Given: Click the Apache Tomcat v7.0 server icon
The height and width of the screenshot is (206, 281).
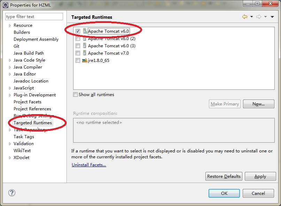Looking at the screenshot, I should tap(85, 53).
